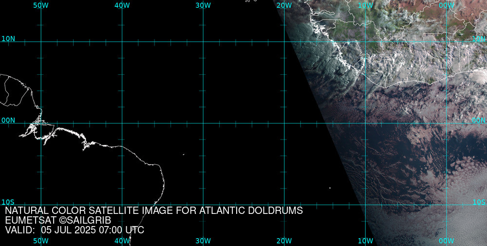This screenshot has width=487, height=246.
Task: Click the 10S latitude label on the right edge
Action: click(x=479, y=202)
